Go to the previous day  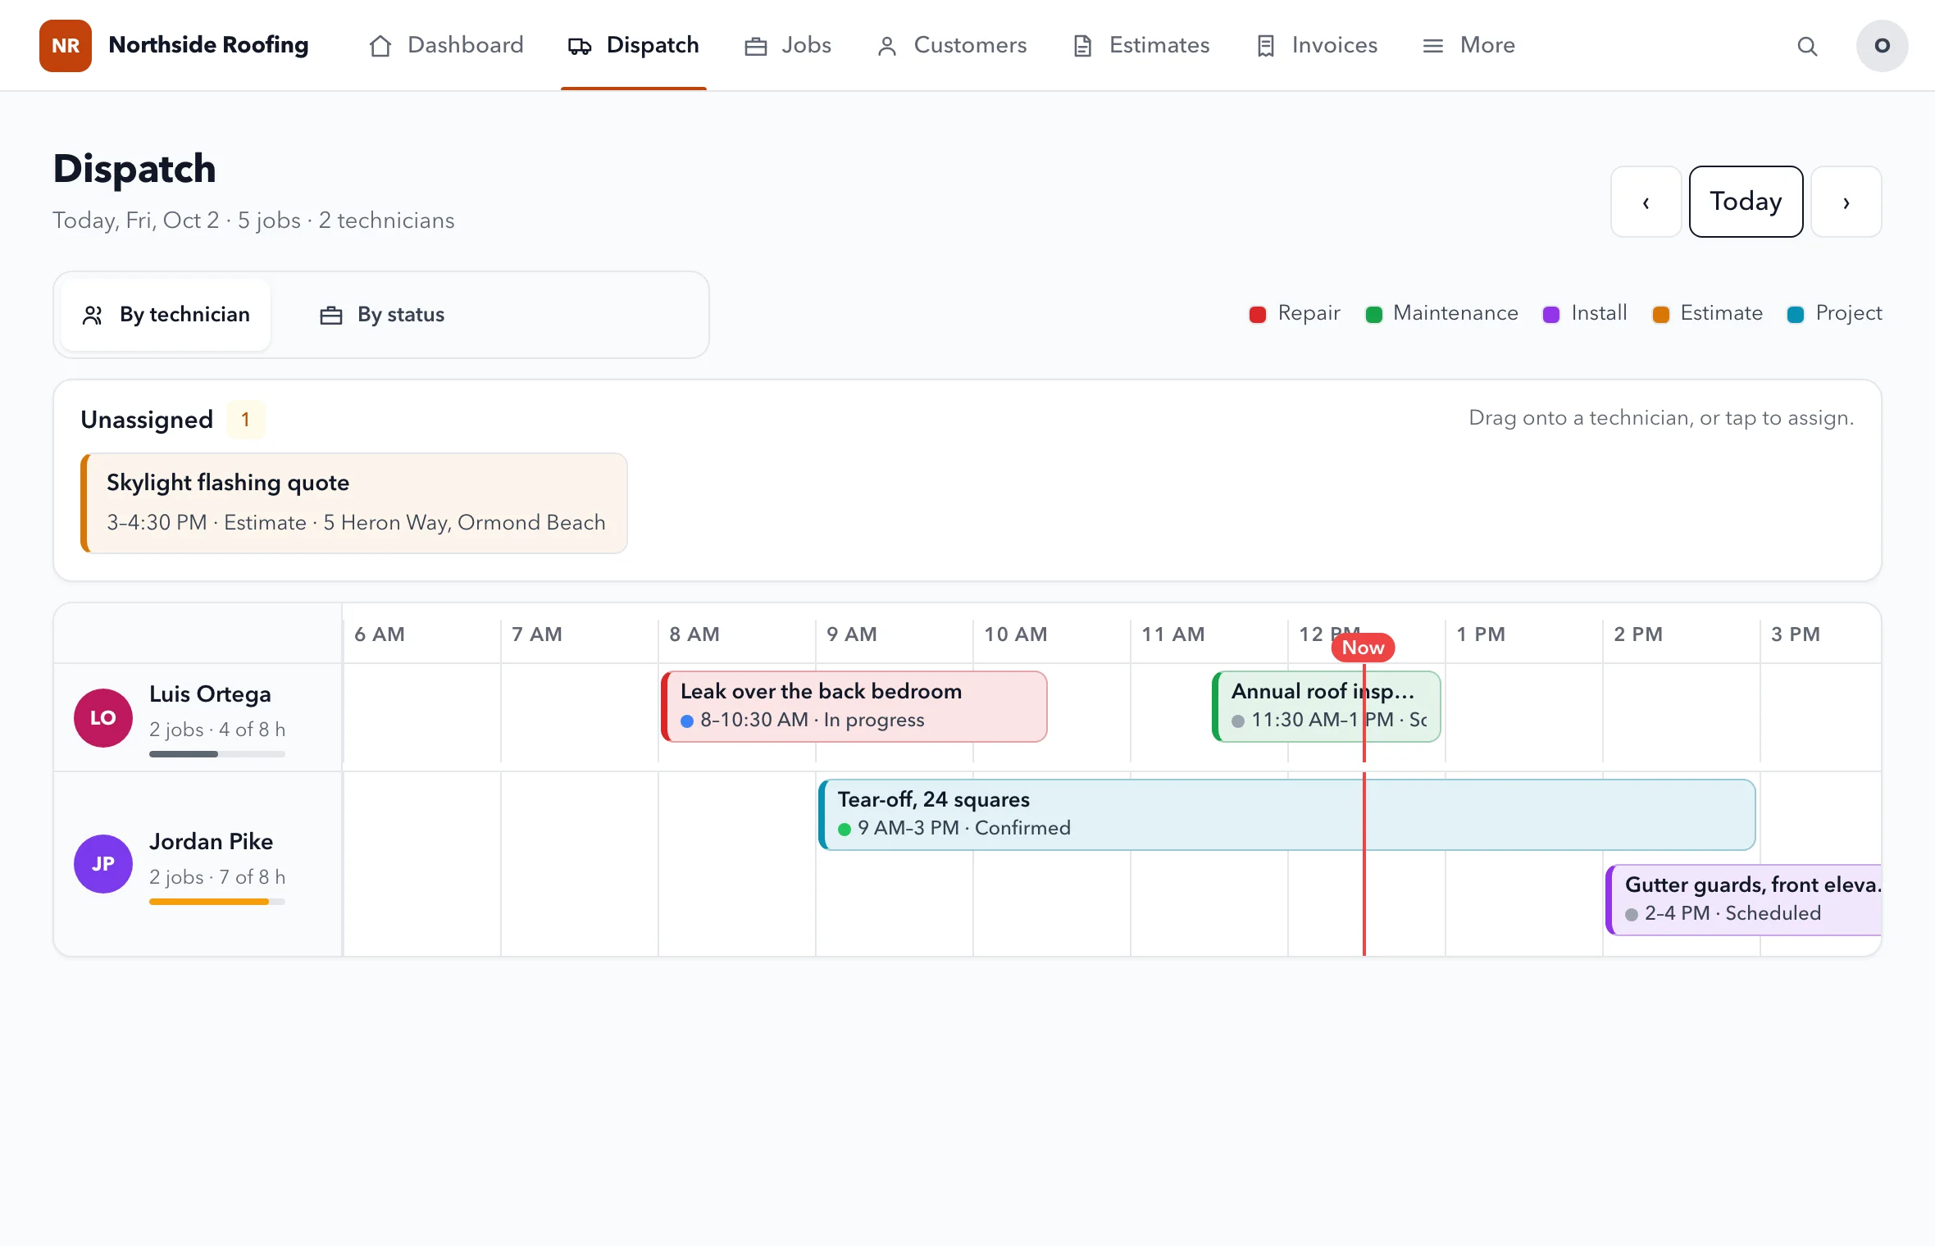tap(1646, 202)
